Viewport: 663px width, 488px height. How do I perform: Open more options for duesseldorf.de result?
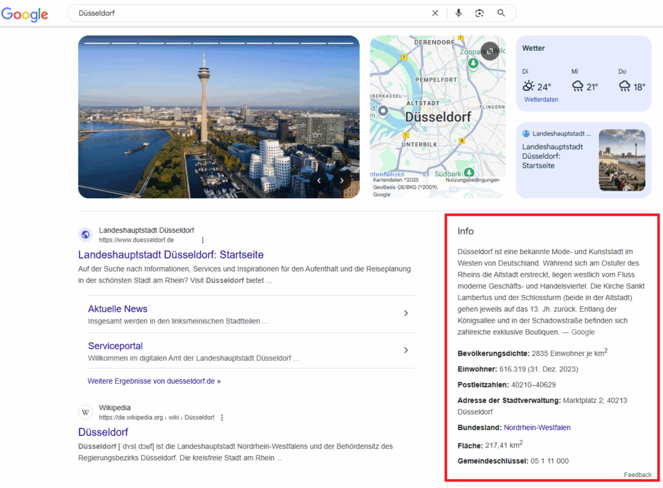point(203,240)
